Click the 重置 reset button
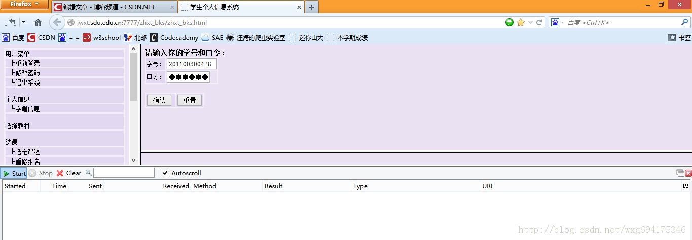 [190, 100]
